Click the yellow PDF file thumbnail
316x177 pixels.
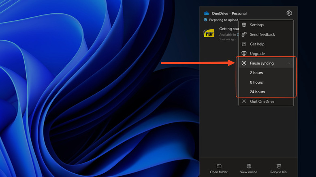(209, 33)
